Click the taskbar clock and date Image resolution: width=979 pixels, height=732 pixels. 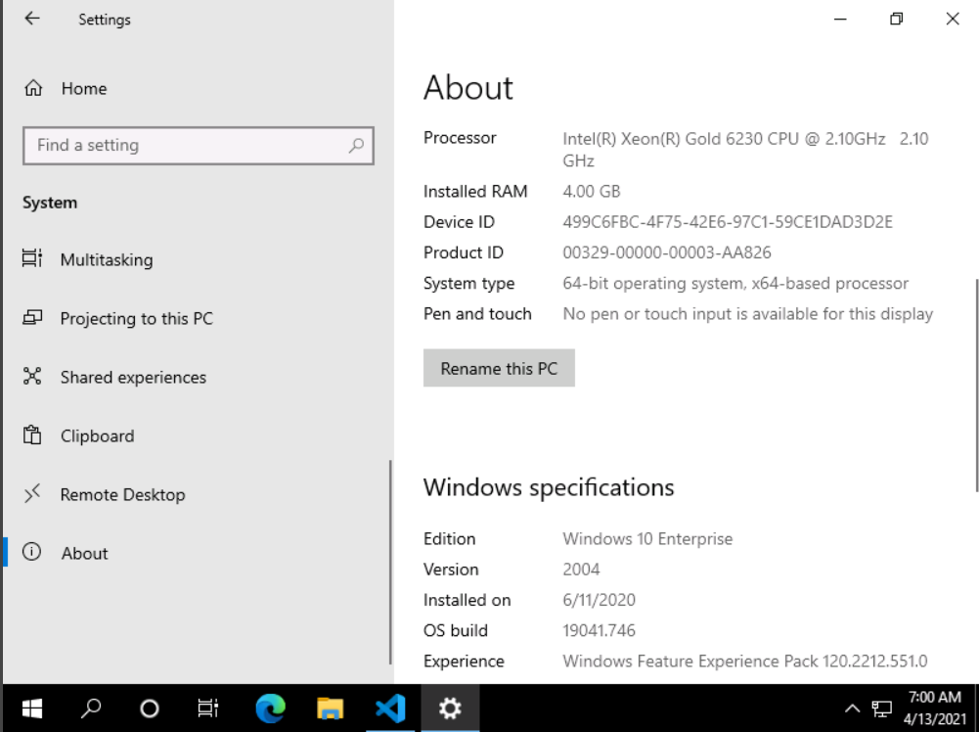click(x=934, y=708)
